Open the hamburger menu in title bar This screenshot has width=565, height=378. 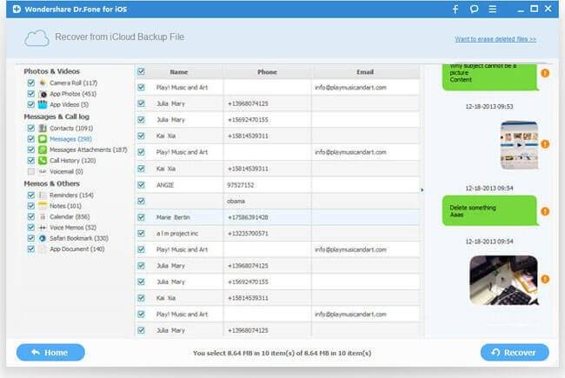(495, 10)
